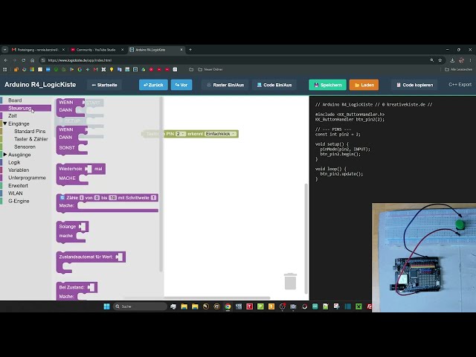Viewport: 476px width, 357px height.
Task: Toggle the code panel with Code Ein/Aus
Action: 274,85
